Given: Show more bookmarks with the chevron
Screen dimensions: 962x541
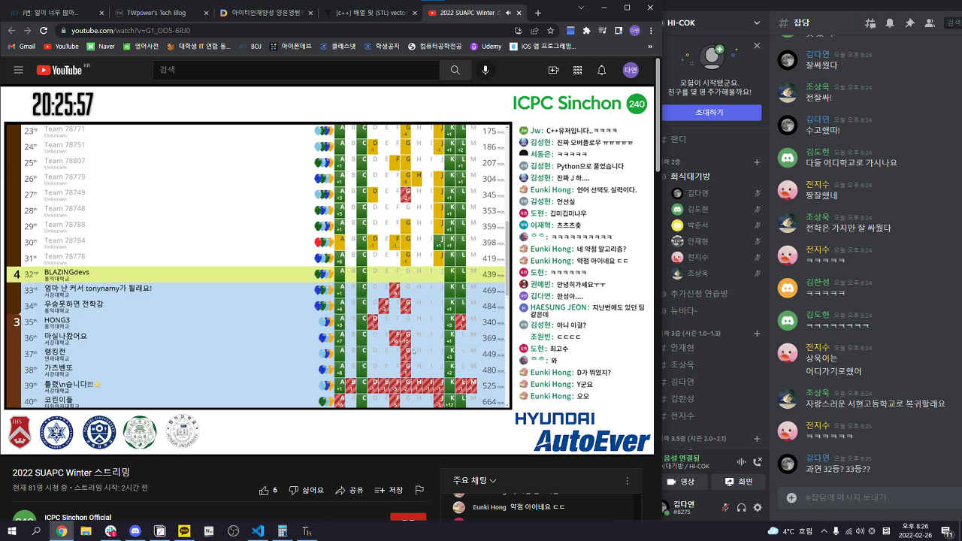Looking at the screenshot, I should coord(649,46).
